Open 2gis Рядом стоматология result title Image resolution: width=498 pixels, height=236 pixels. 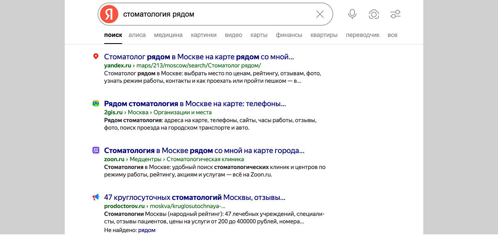coord(195,104)
